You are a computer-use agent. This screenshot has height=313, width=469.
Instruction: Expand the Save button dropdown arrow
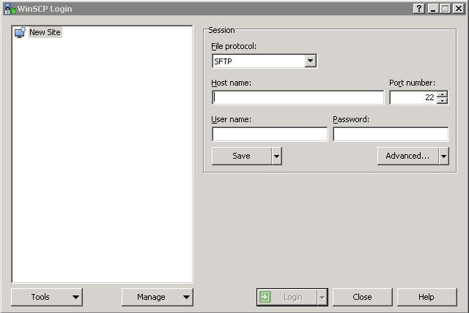277,156
